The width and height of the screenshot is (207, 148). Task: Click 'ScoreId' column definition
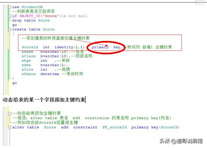point(30,47)
